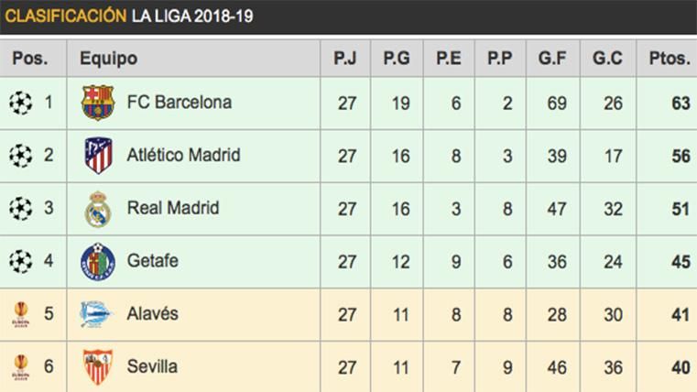
Task: Open the FC Barcelona team link
Action: click(x=179, y=103)
